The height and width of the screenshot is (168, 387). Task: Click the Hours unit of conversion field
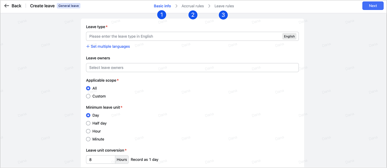[122, 160]
